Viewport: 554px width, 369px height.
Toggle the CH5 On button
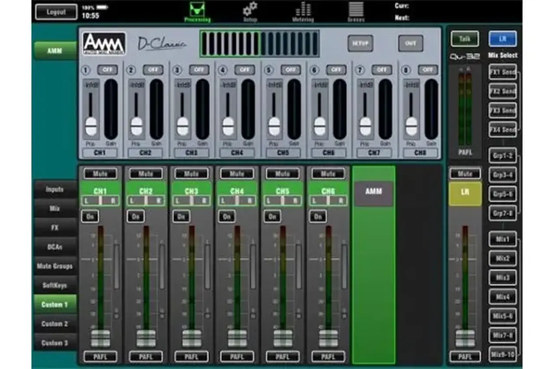pyautogui.click(x=272, y=216)
